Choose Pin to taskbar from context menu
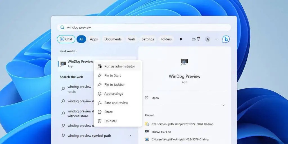 point(114,84)
